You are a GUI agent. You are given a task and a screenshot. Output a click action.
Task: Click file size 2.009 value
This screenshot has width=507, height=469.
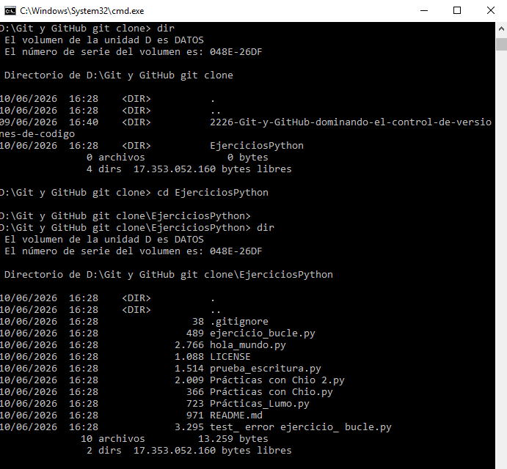tap(189, 380)
